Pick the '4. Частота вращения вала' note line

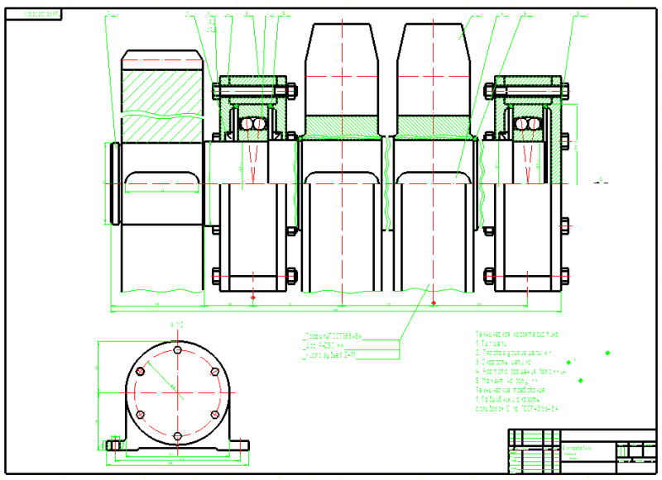(520, 371)
